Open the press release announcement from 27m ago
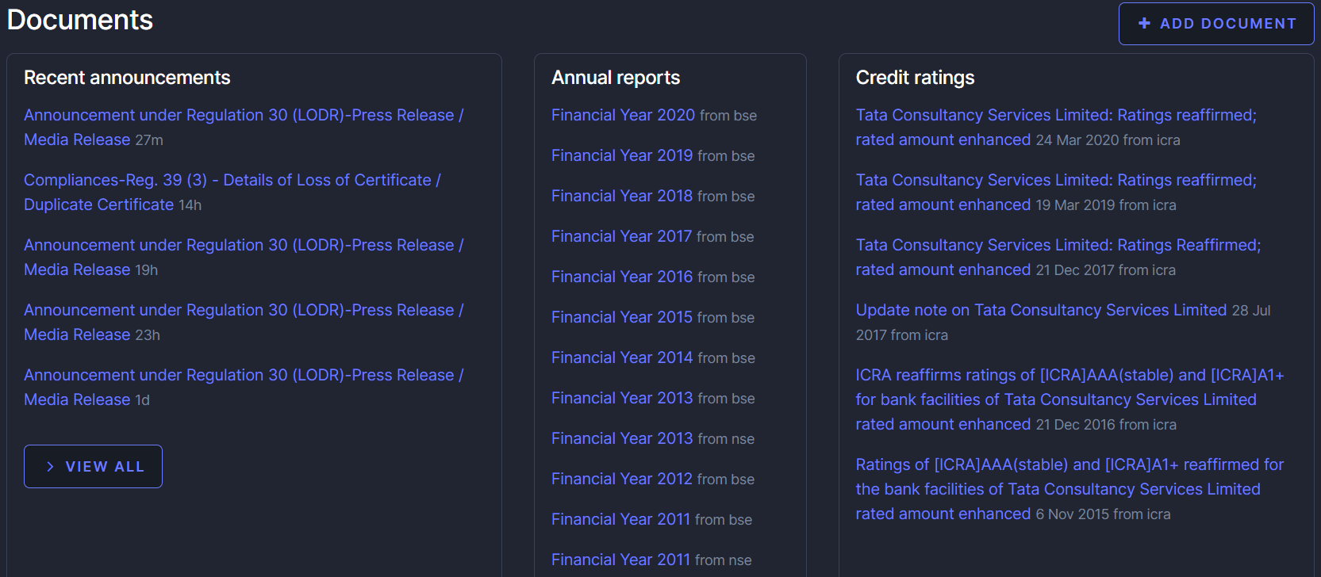The width and height of the screenshot is (1321, 577). (244, 127)
